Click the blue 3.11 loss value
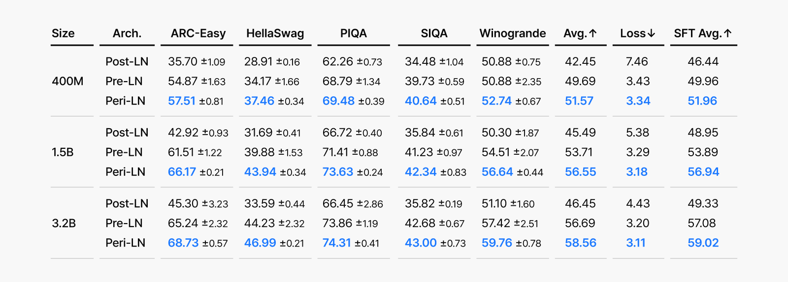The height and width of the screenshot is (282, 788). [636, 243]
